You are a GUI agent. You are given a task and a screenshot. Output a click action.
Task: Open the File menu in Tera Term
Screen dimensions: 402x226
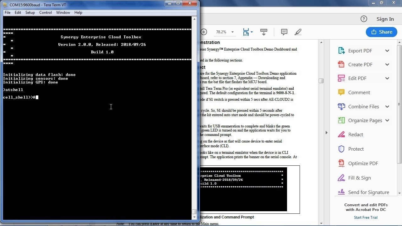[x=8, y=13]
